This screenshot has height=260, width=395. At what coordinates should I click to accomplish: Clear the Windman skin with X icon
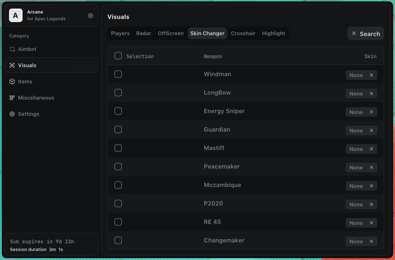click(x=372, y=75)
